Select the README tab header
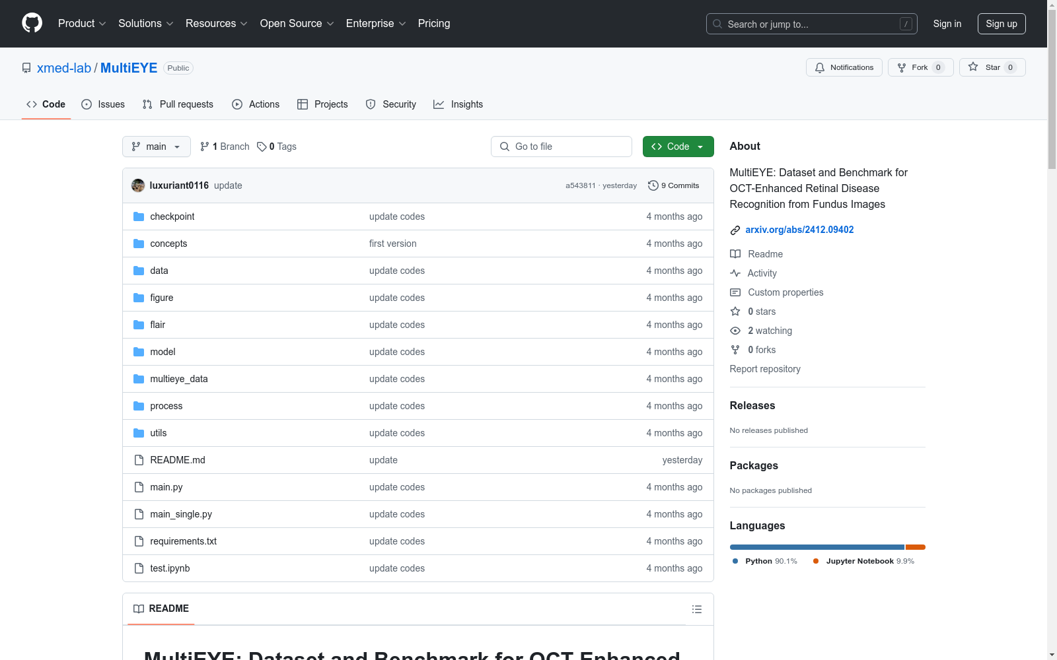The width and height of the screenshot is (1057, 660). [161, 609]
